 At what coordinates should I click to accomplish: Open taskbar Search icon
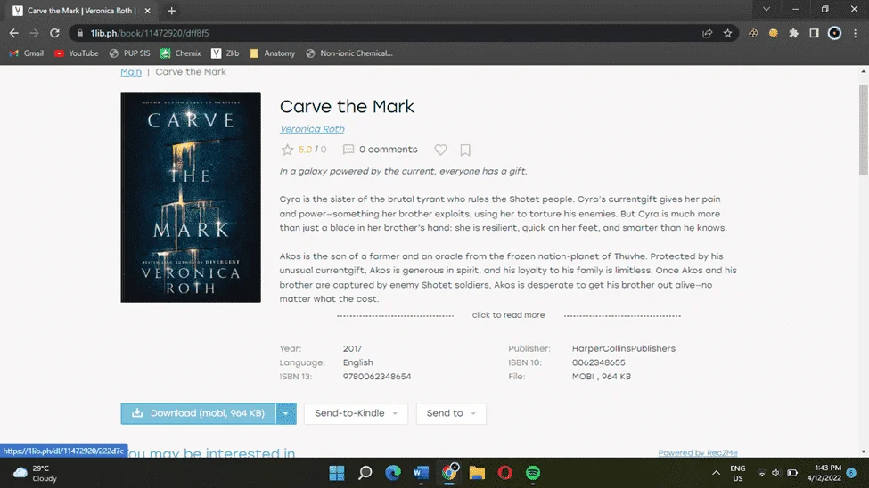click(x=365, y=473)
